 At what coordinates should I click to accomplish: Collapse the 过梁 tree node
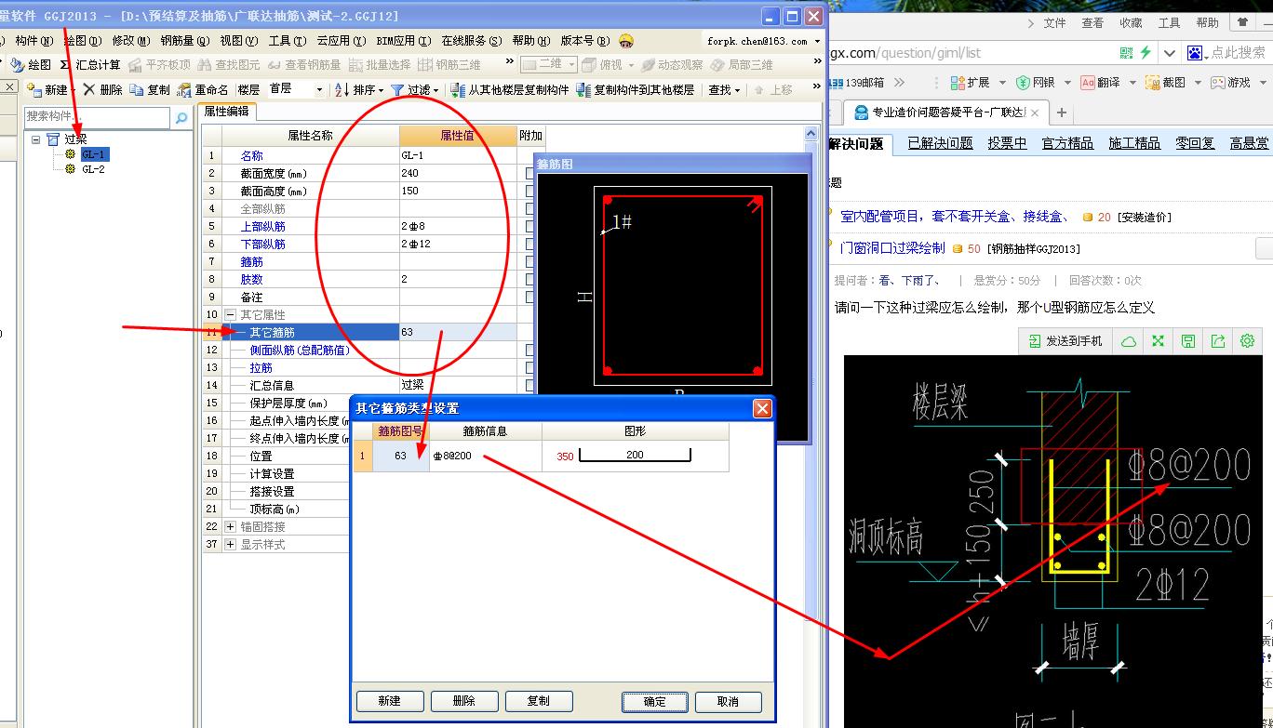pyautogui.click(x=36, y=139)
